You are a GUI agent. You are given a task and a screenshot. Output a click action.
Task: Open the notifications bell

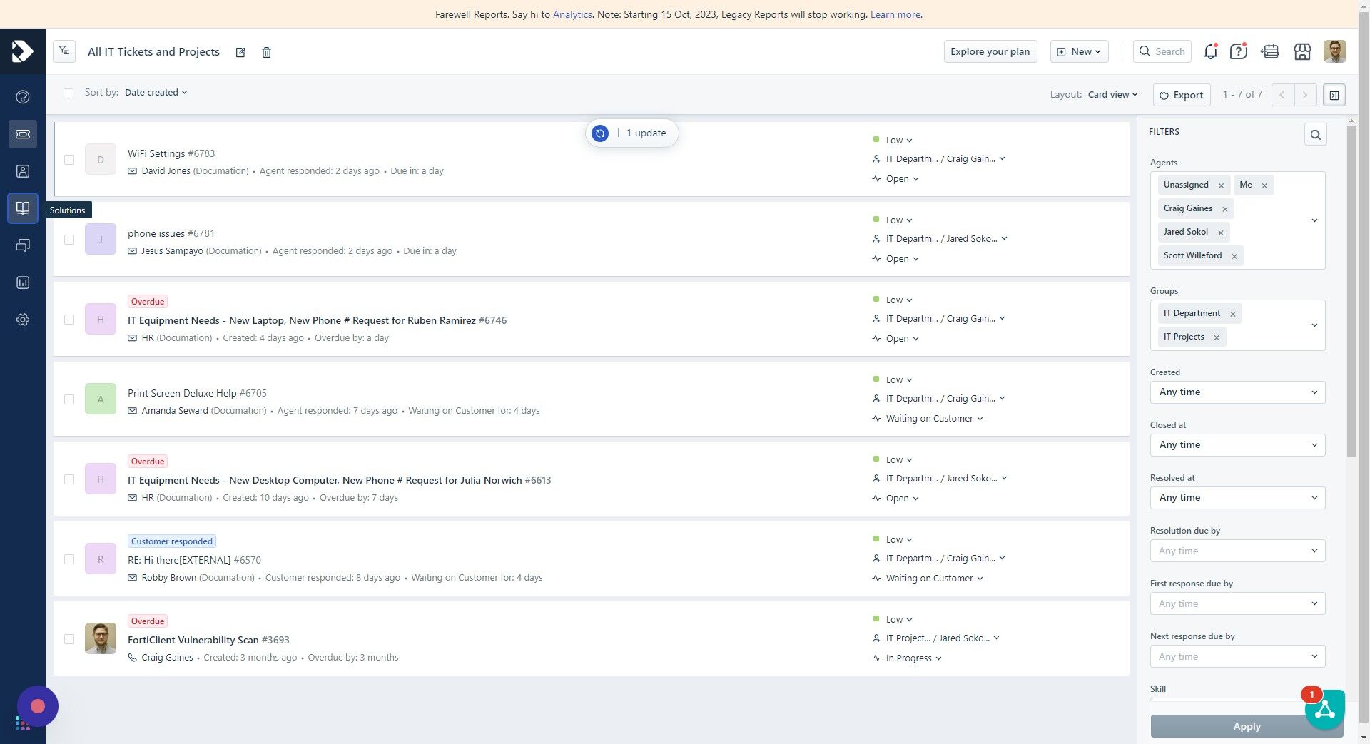[1210, 51]
